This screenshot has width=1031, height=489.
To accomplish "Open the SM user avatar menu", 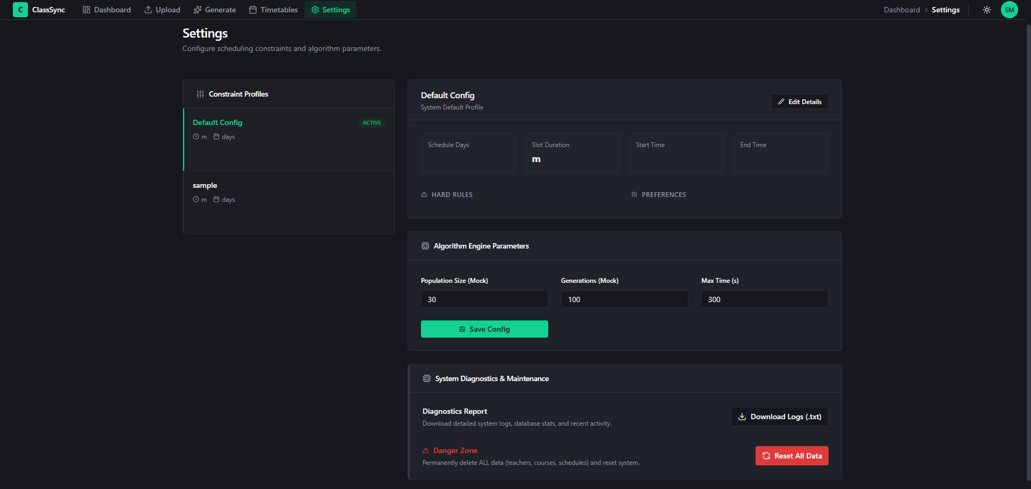I will [x=1009, y=10].
